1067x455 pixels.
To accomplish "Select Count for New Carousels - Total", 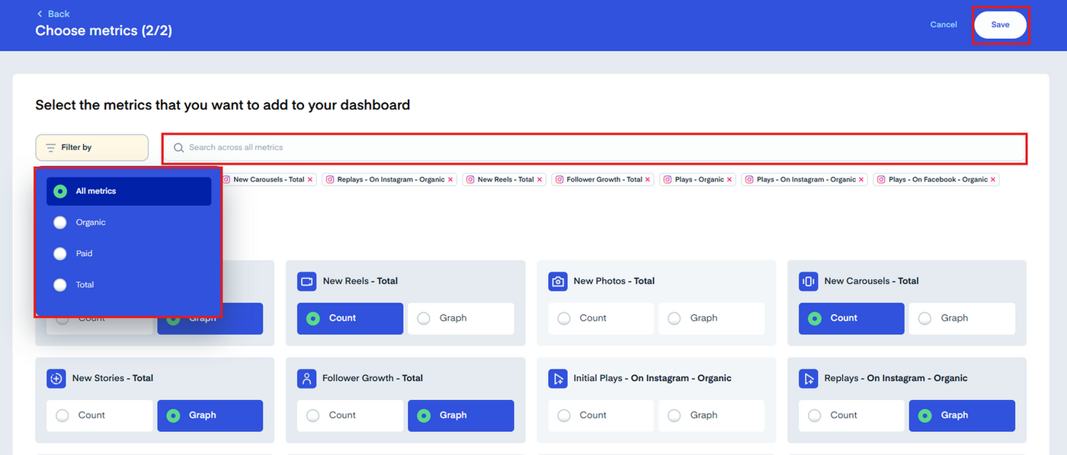I will click(x=851, y=319).
